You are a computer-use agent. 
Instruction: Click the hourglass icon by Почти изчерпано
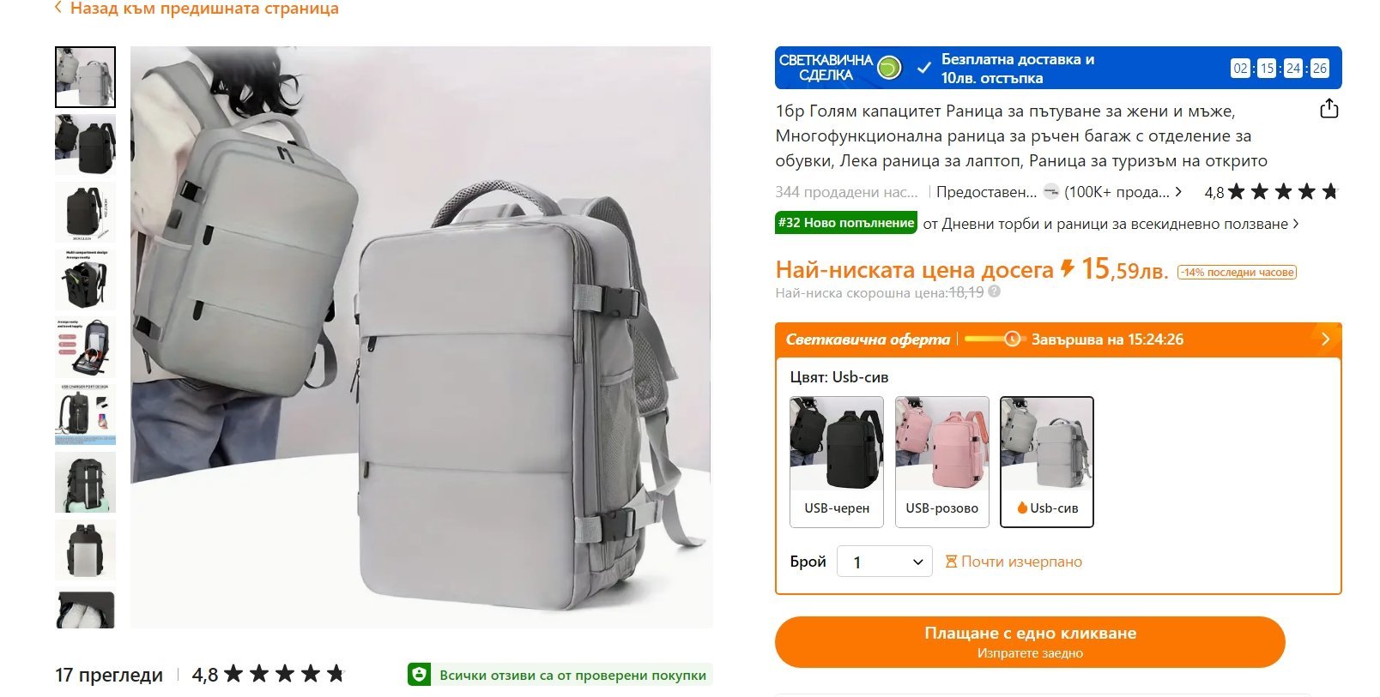951,562
